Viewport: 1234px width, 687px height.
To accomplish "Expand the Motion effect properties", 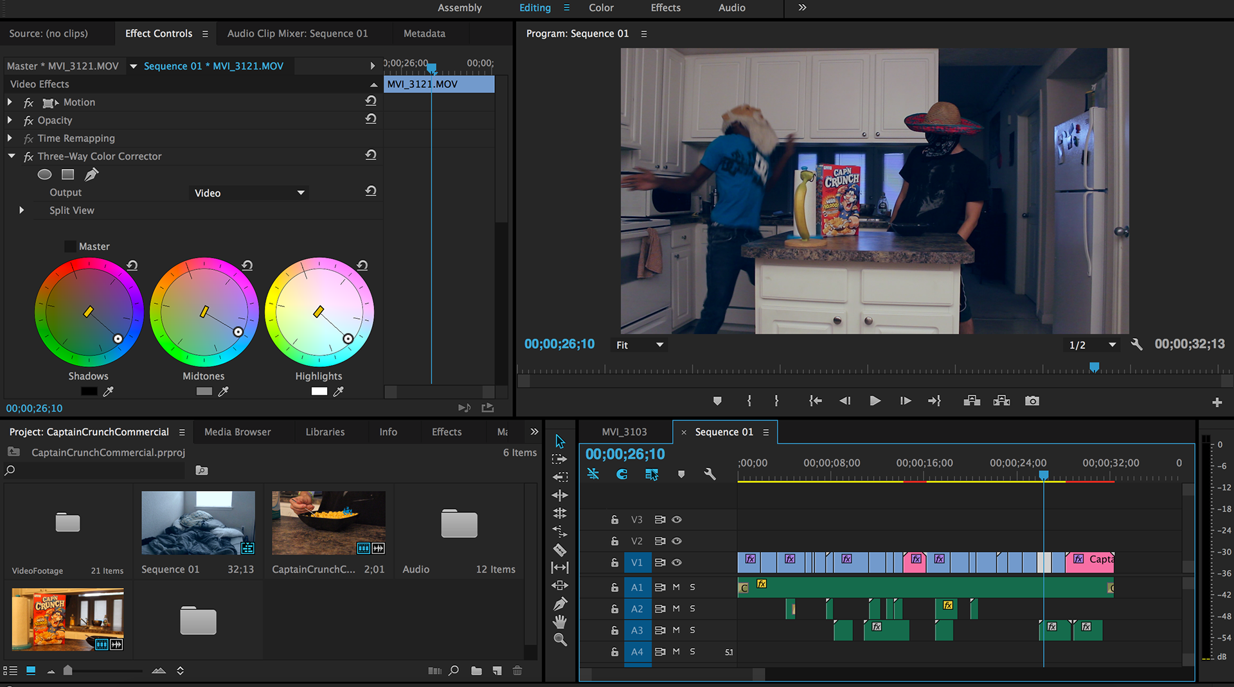I will pyautogui.click(x=10, y=102).
